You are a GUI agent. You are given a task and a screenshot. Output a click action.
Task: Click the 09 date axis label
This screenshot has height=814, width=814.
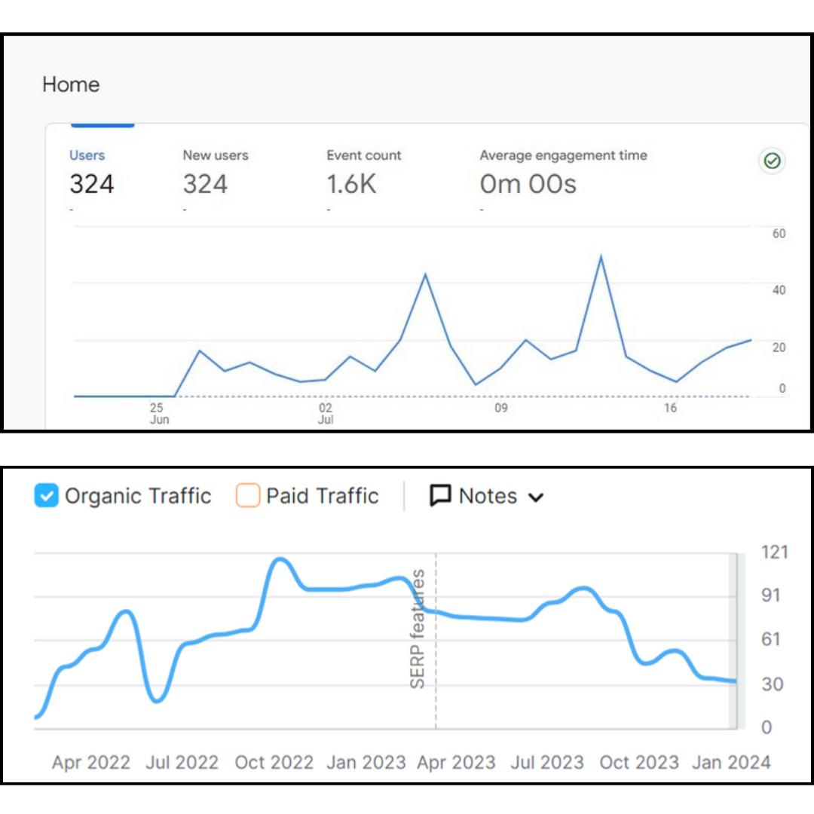(x=501, y=408)
